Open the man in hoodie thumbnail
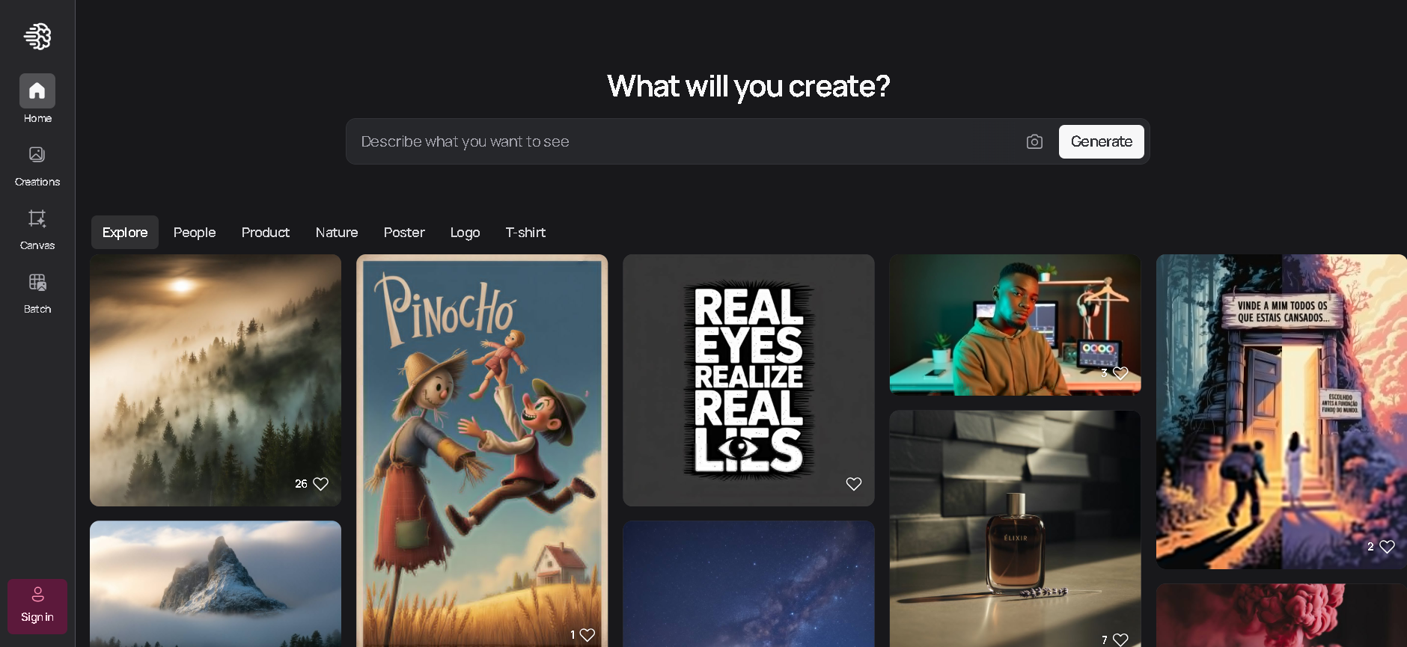 1015,325
